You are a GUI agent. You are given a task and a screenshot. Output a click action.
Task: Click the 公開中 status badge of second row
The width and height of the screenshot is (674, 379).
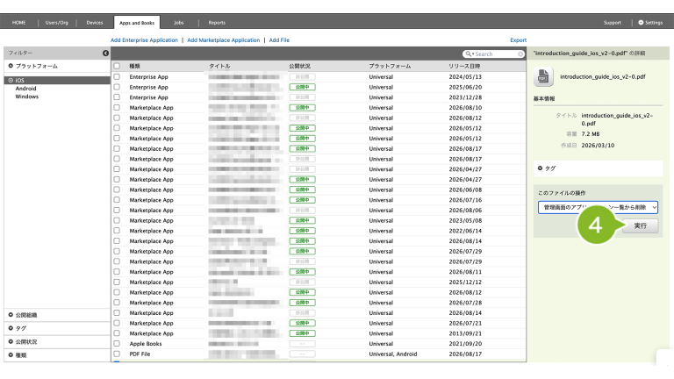302,87
